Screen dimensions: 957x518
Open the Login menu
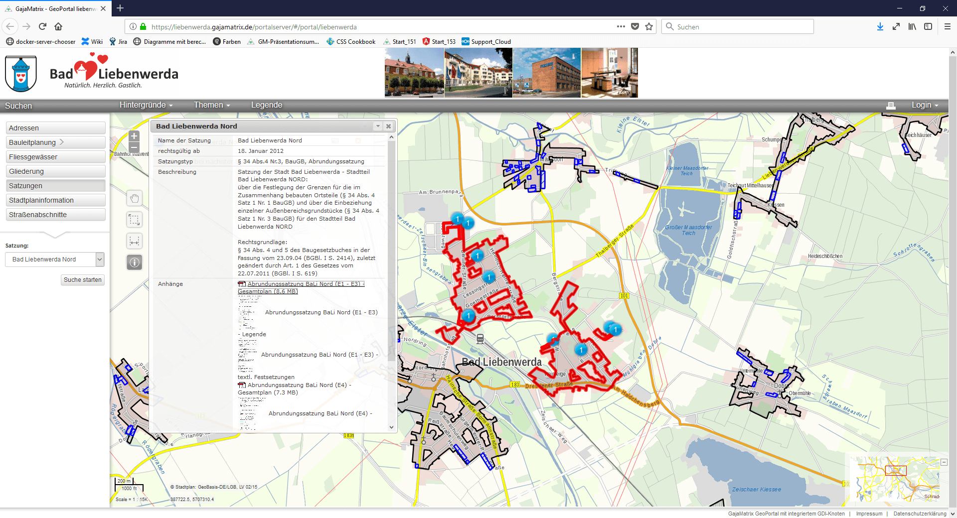pos(925,105)
